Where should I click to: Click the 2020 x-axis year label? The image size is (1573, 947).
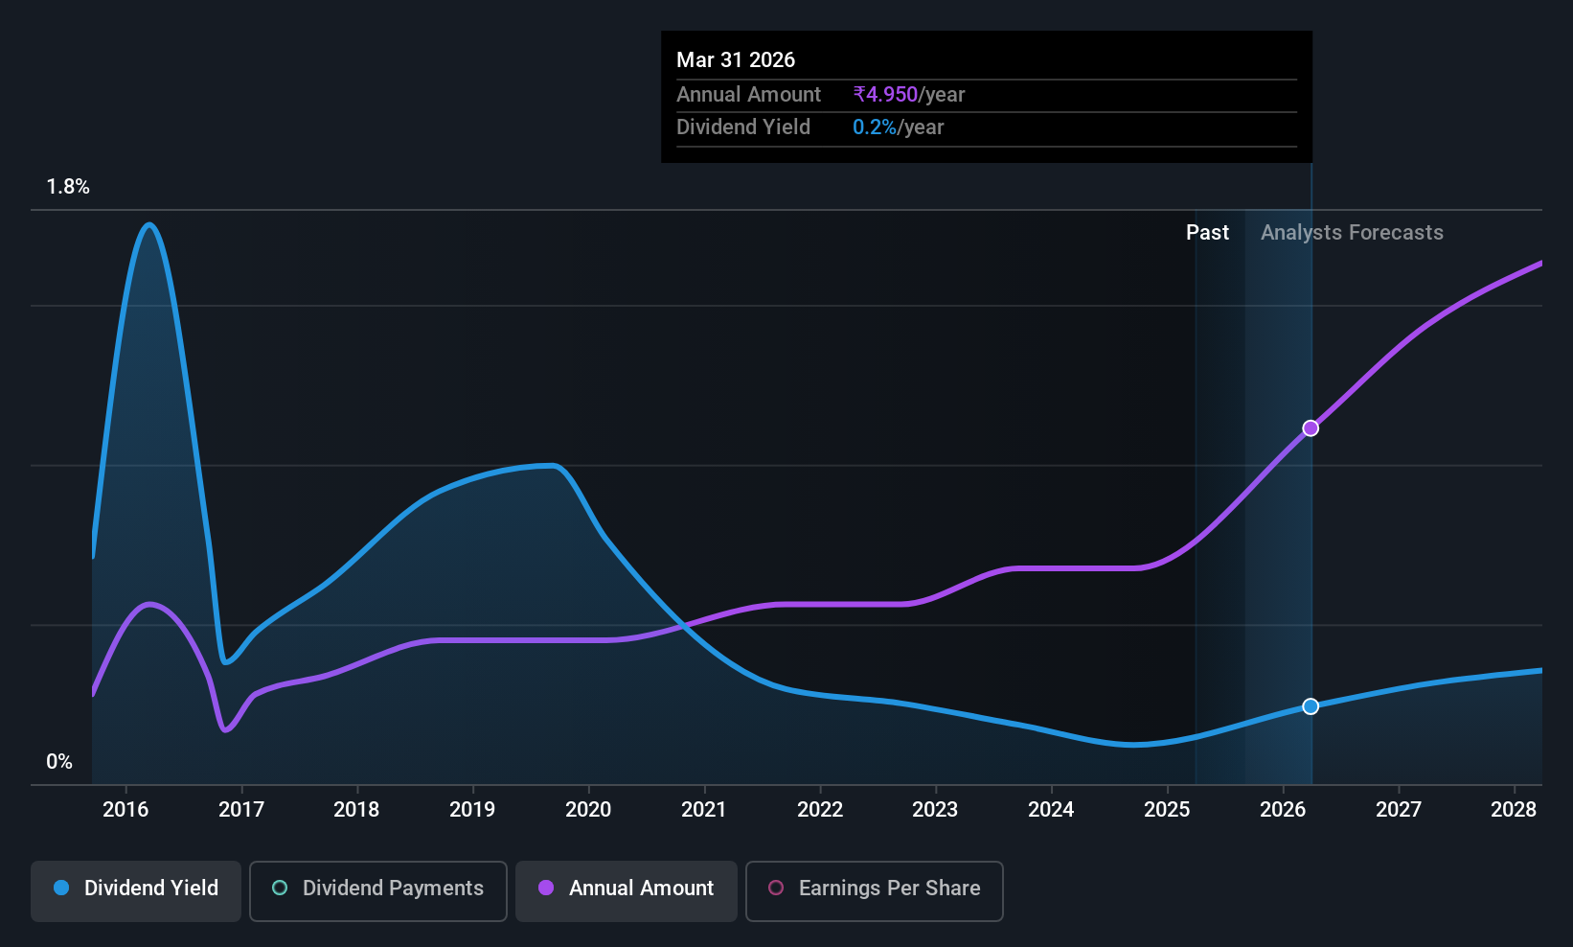(x=588, y=809)
